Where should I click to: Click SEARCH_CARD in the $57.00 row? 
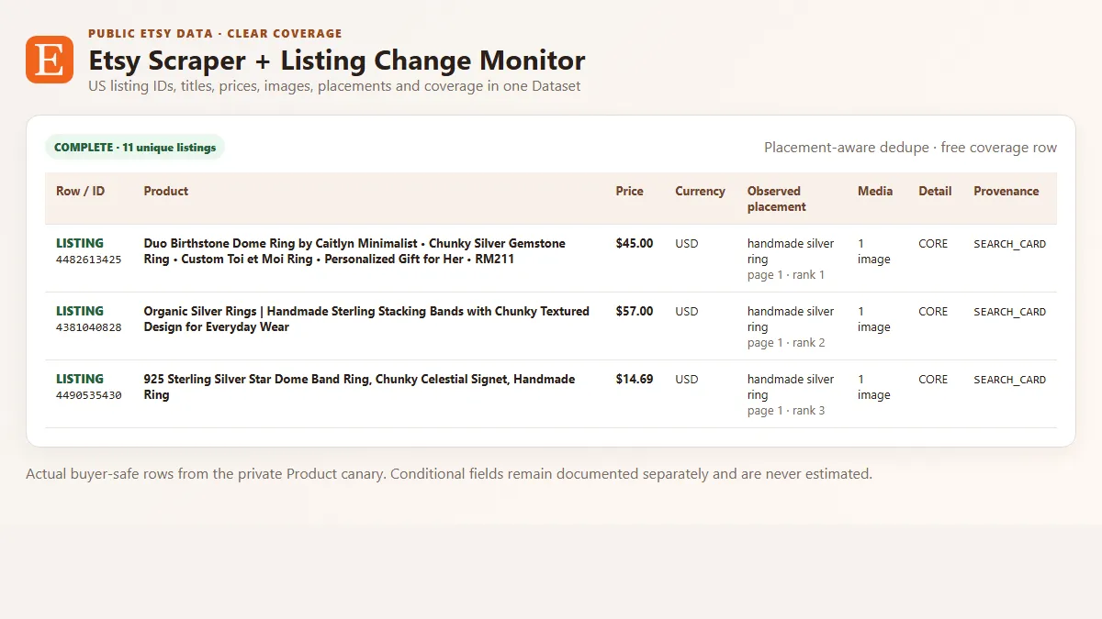[1010, 312]
